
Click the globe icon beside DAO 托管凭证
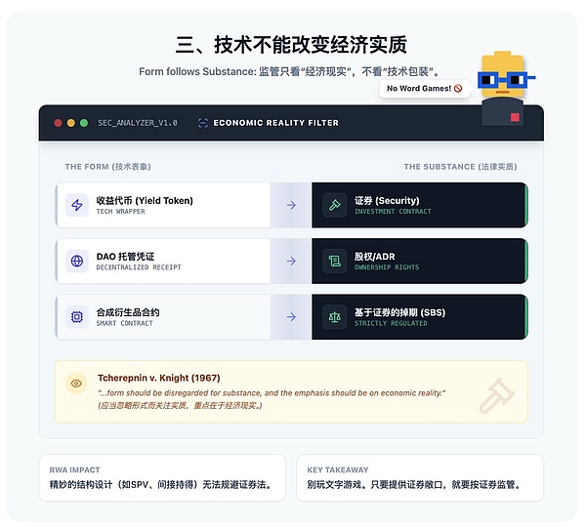point(76,261)
